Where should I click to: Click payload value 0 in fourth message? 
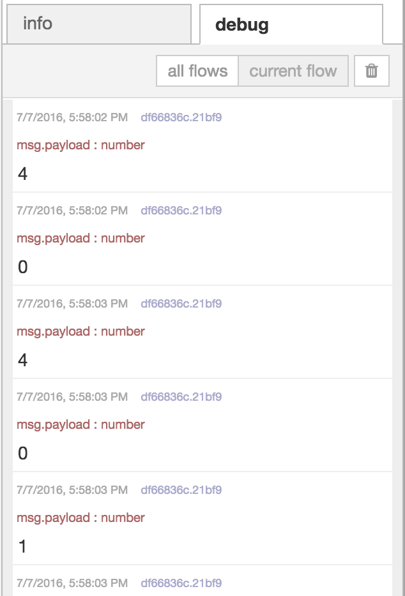[23, 453]
